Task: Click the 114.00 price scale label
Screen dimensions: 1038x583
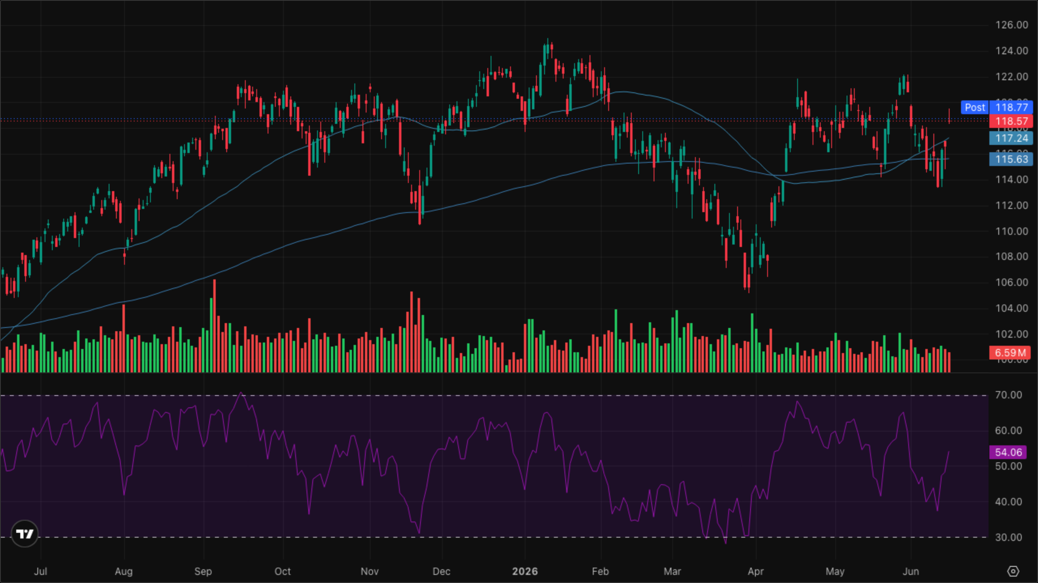Action: 1012,179
